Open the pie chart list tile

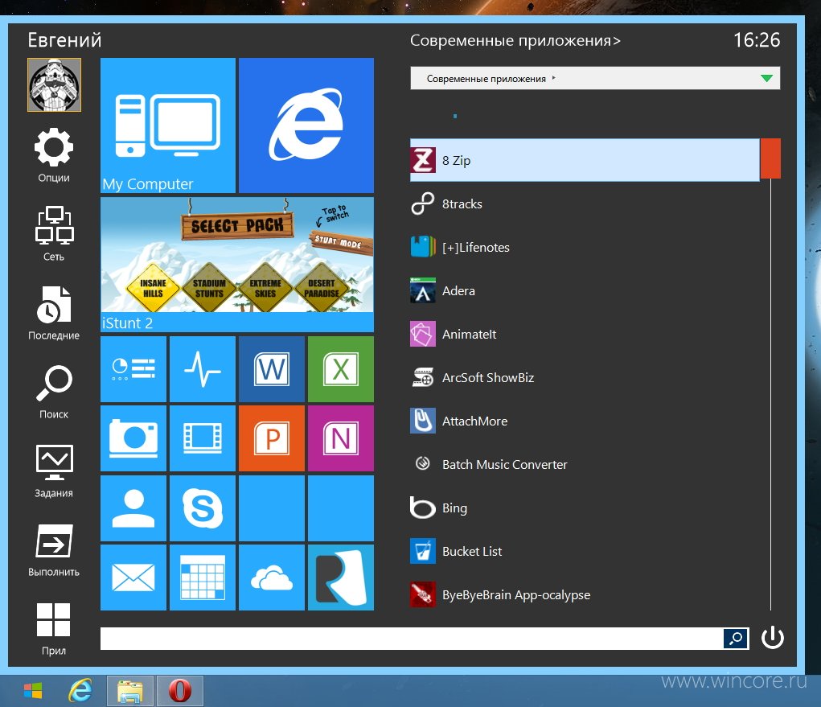133,369
